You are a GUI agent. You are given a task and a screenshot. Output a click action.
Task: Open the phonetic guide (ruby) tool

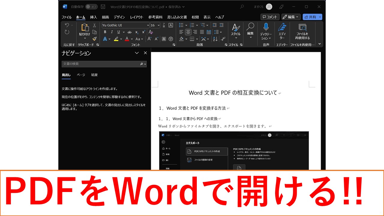pyautogui.click(x=164, y=25)
